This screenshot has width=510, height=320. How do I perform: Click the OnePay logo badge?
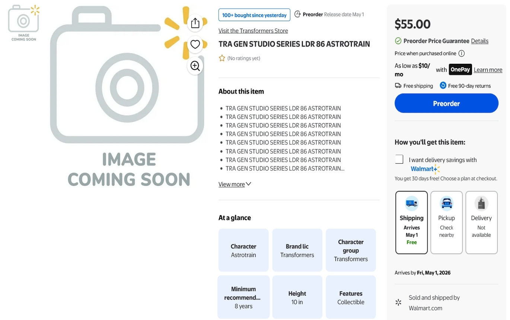pyautogui.click(x=460, y=70)
